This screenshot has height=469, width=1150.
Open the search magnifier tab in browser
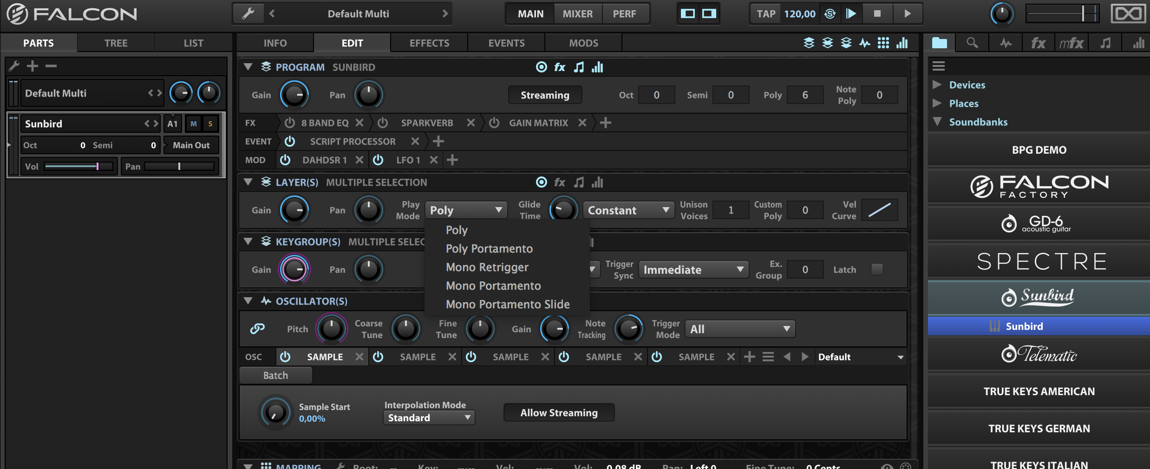click(972, 43)
